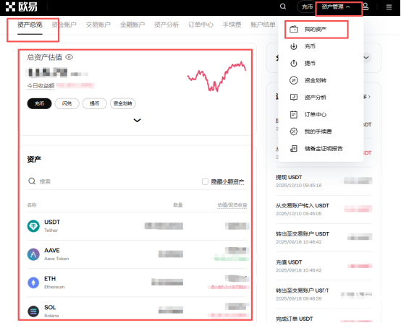Expand the right panel chevron
The height and width of the screenshot is (323, 401).
(x=366, y=58)
